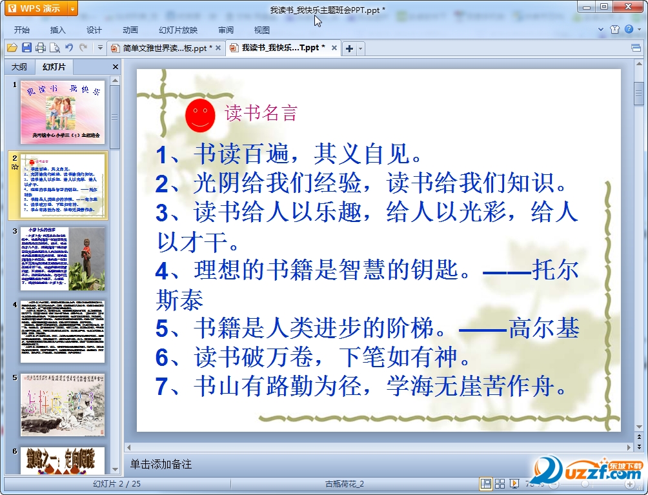Close the 幻灯片 panel
The width and height of the screenshot is (648, 495).
point(114,66)
